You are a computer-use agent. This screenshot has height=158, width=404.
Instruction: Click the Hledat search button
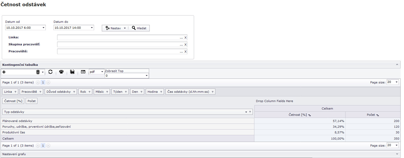pos(140,28)
